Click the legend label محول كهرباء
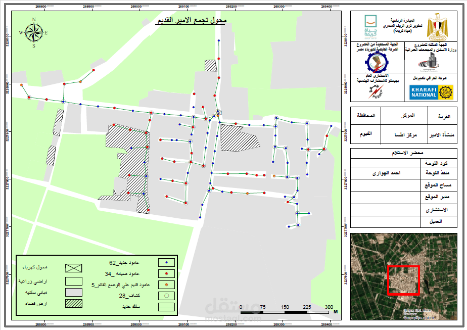The width and height of the screenshot is (467, 330). 35,267
